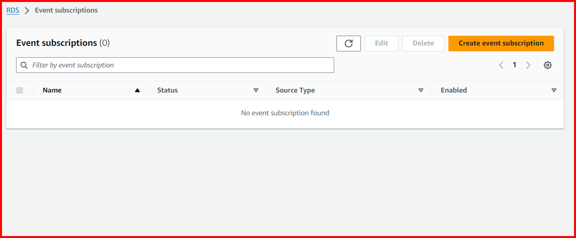
Task: Click the Enabled column filter arrow
Action: pyautogui.click(x=554, y=90)
